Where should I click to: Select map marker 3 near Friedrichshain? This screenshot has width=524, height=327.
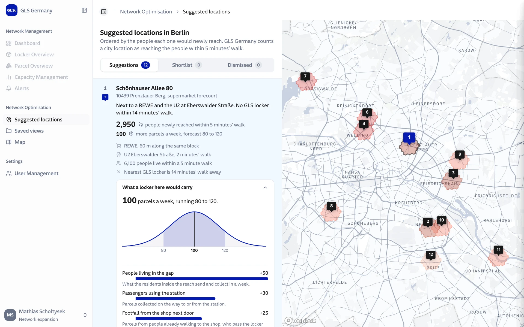pos(453,173)
